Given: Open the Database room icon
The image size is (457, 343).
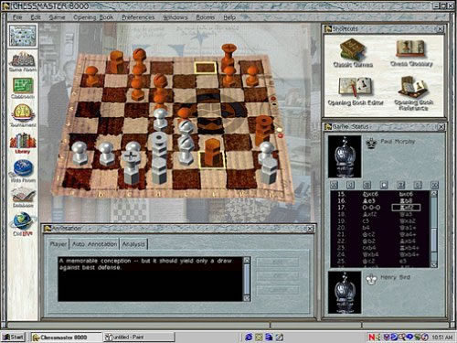Looking at the screenshot, I should [x=24, y=197].
